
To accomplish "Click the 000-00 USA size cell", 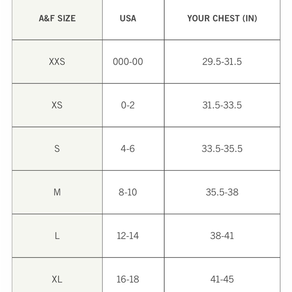I will pyautogui.click(x=128, y=62).
